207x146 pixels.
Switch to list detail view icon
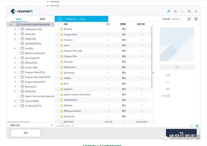coord(197,126)
